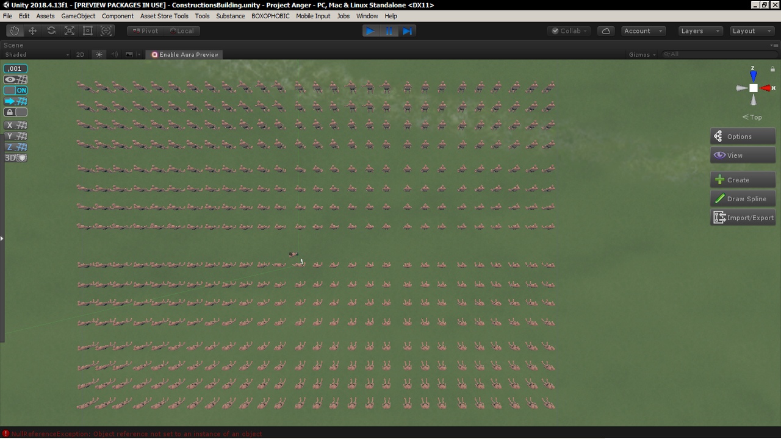The width and height of the screenshot is (781, 439).
Task: Activate Draw Spline tool
Action: 743,199
